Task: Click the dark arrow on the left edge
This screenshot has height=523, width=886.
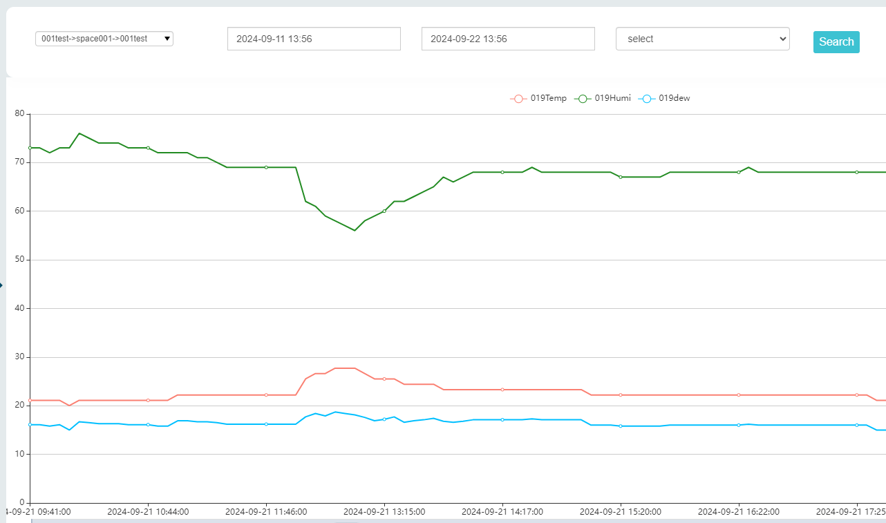Action: click(x=1, y=285)
